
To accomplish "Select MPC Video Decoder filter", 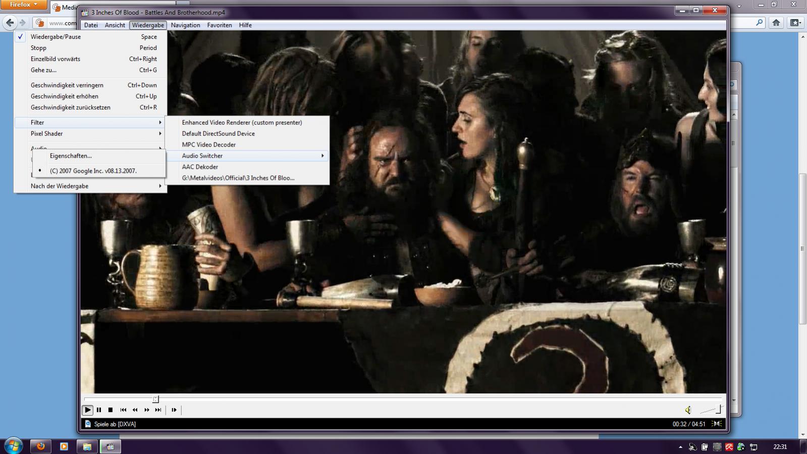I will point(247,145).
